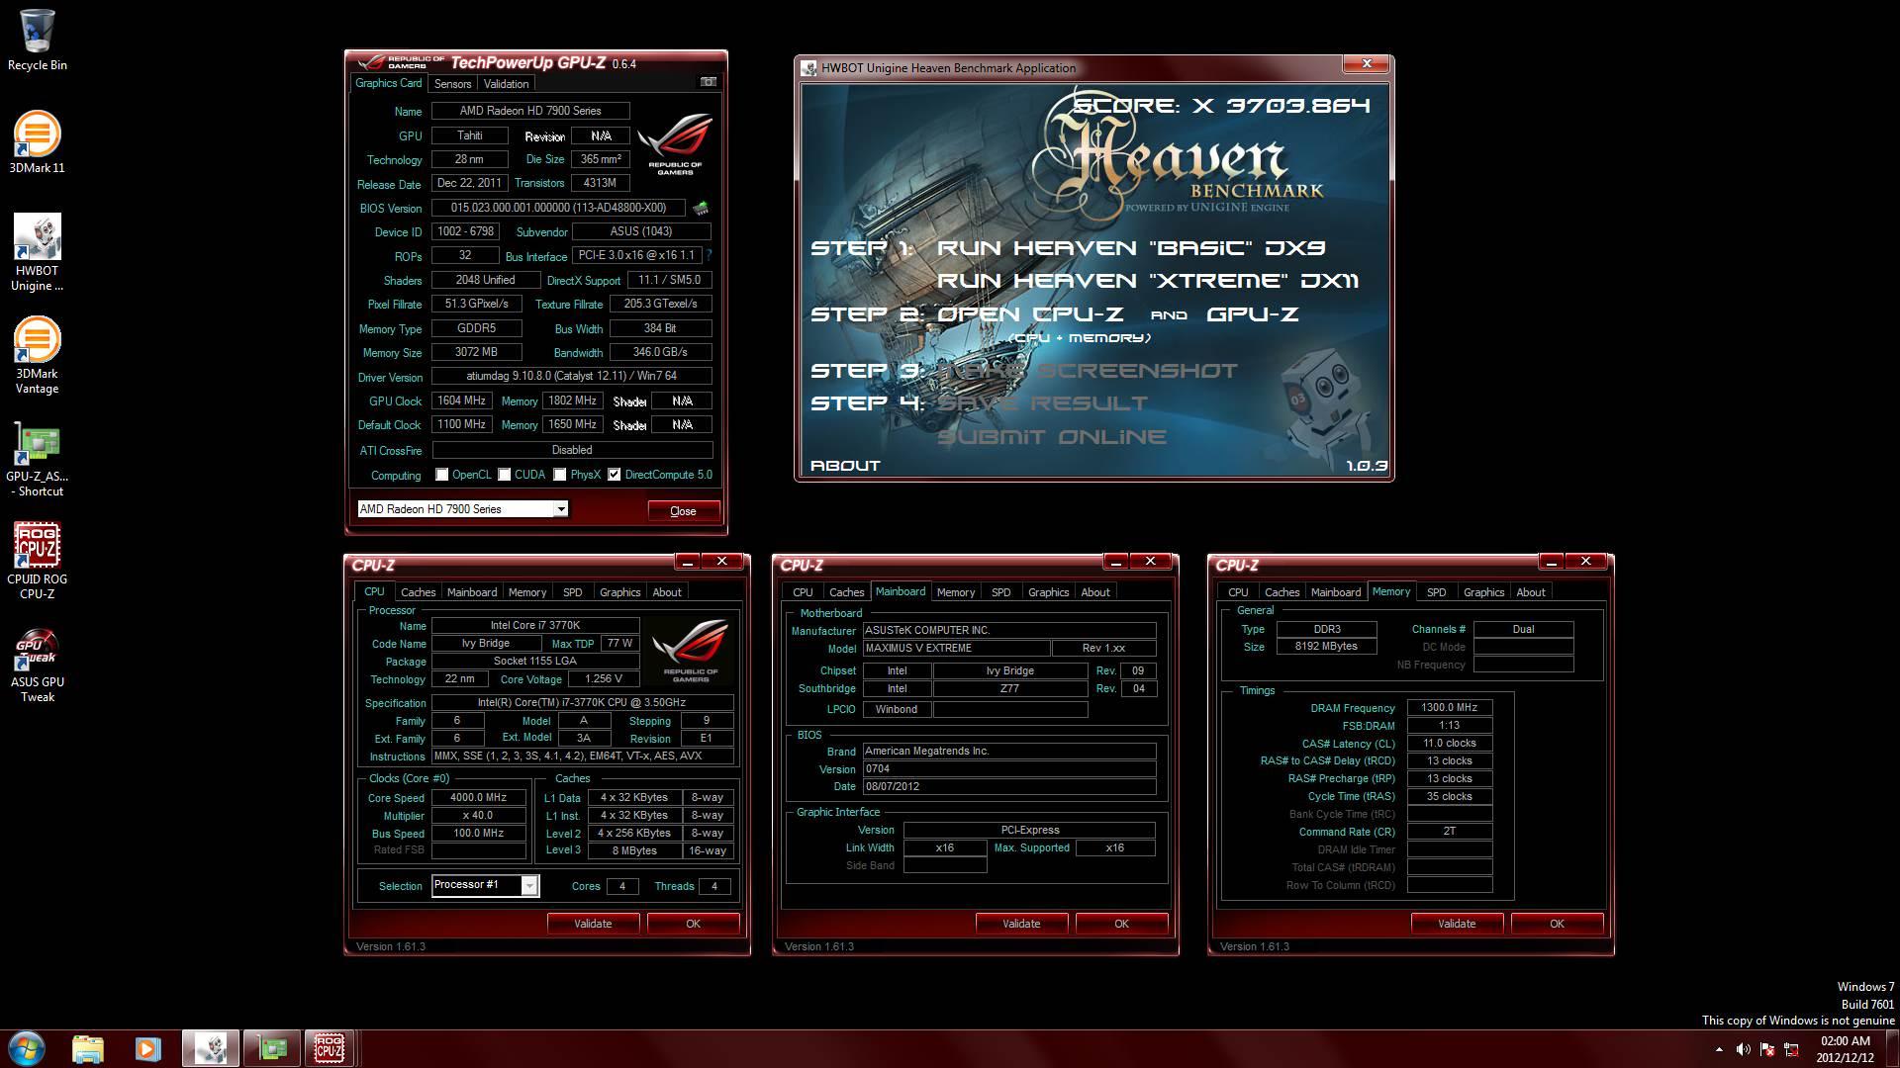Image resolution: width=1900 pixels, height=1068 pixels.
Task: Click About in Heaven benchmark window
Action: click(845, 465)
